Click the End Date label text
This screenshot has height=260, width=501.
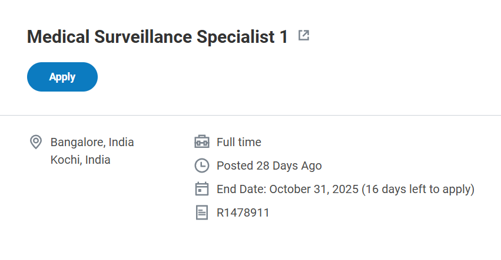[241, 189]
